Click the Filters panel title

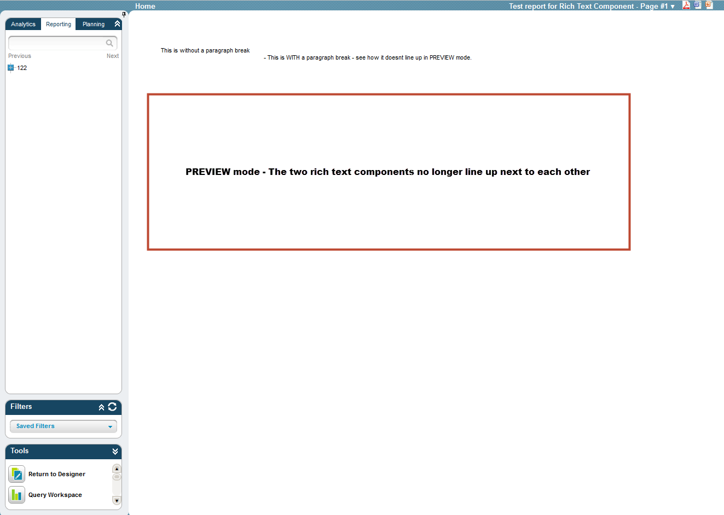[x=21, y=406]
